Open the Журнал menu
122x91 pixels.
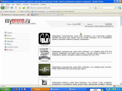(19, 4)
